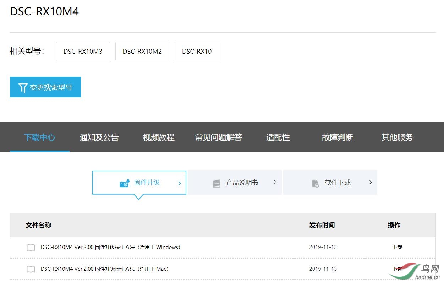
Task: Click the 相关型号 label
Action: (x=27, y=51)
